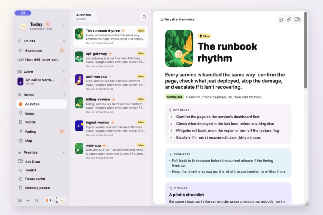Open the chat bubbles icon in note header
The width and height of the screenshot is (323, 215).
297,20
